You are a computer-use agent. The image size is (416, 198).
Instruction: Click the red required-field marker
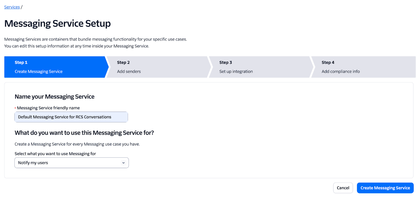pos(15,108)
